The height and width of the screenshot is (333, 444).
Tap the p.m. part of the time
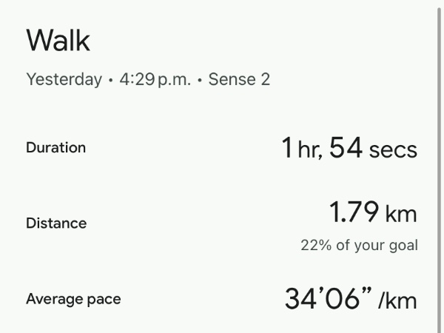(172, 80)
